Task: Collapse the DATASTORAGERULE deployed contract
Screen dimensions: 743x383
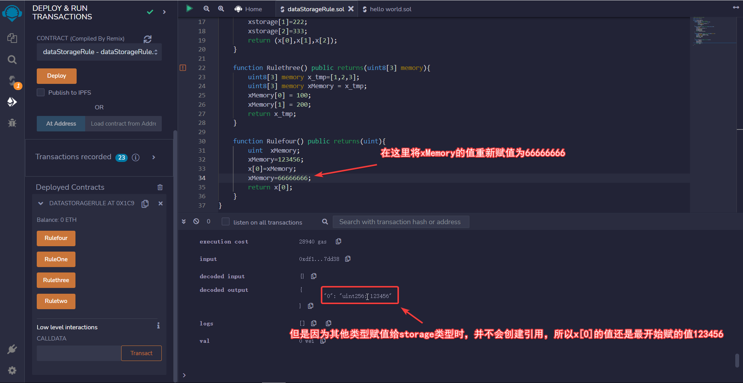Action: tap(41, 203)
